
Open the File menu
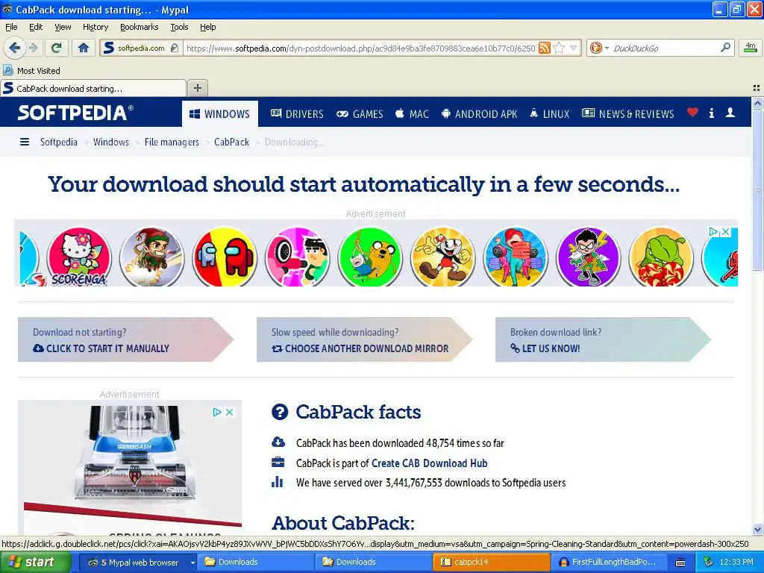(x=11, y=27)
